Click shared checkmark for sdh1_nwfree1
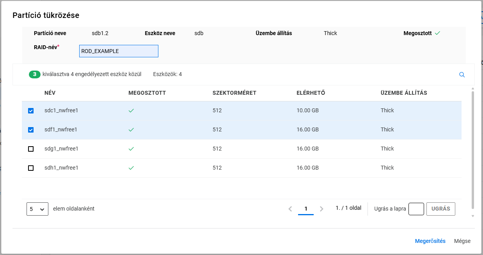Viewport: 483px width, 255px height. pyautogui.click(x=131, y=168)
